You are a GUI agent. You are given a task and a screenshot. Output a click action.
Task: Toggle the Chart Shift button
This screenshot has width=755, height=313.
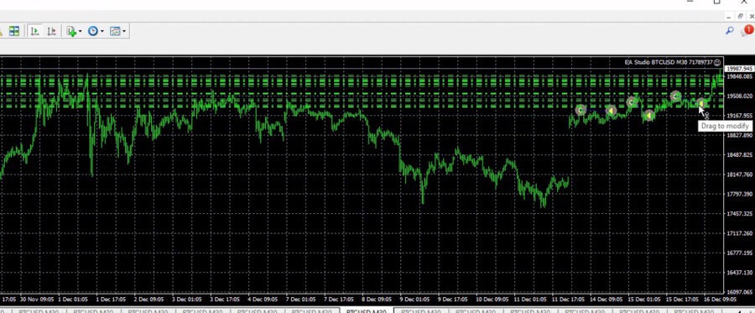coord(51,31)
